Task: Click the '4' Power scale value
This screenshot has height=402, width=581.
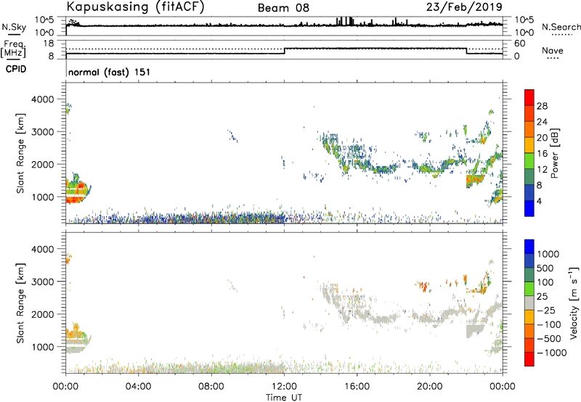Action: (539, 201)
